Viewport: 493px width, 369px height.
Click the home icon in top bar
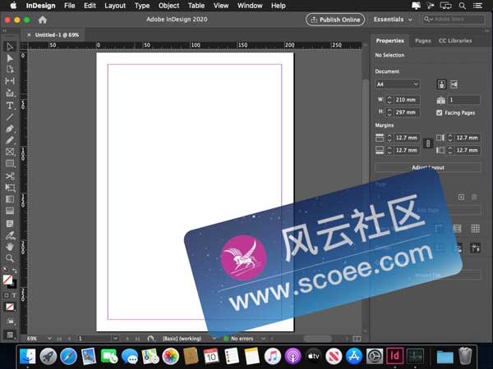coord(42,19)
